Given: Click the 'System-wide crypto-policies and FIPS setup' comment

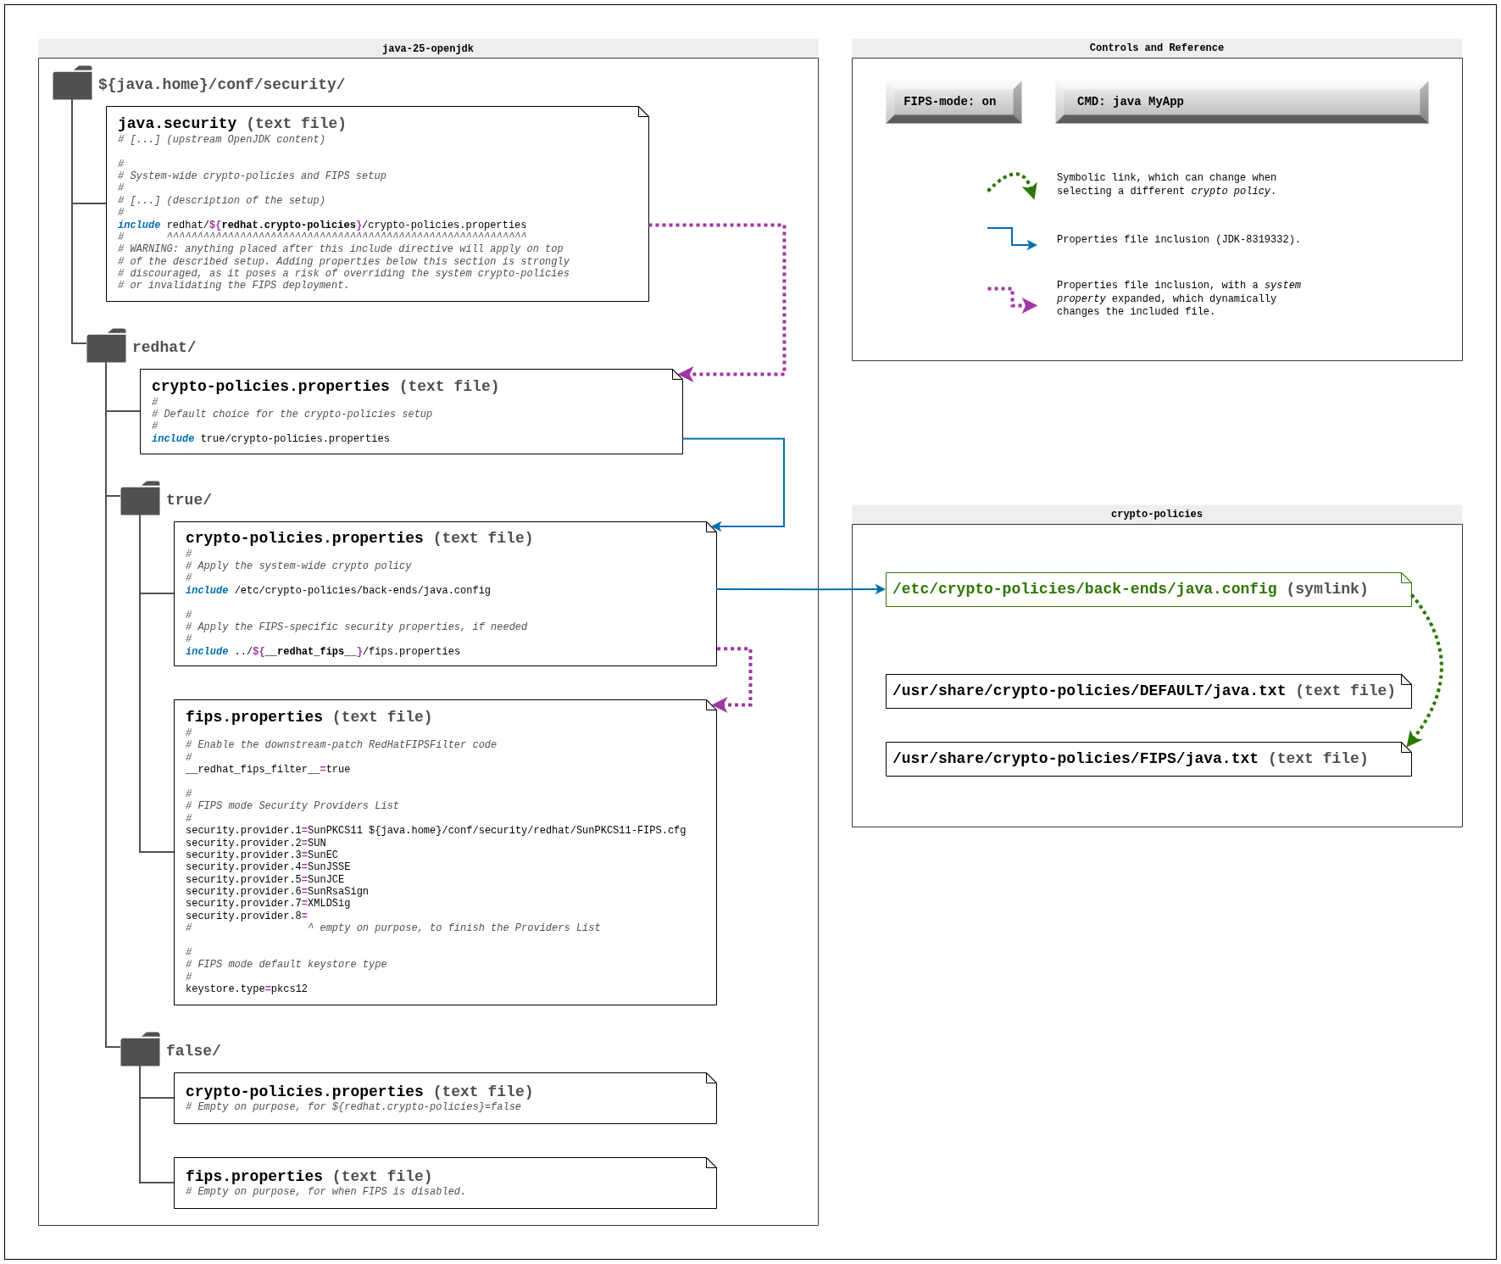Looking at the screenshot, I should click(252, 176).
